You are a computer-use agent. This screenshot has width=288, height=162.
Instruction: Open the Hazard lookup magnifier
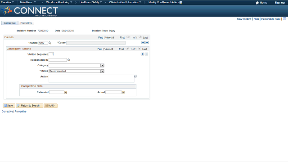(x=50, y=43)
